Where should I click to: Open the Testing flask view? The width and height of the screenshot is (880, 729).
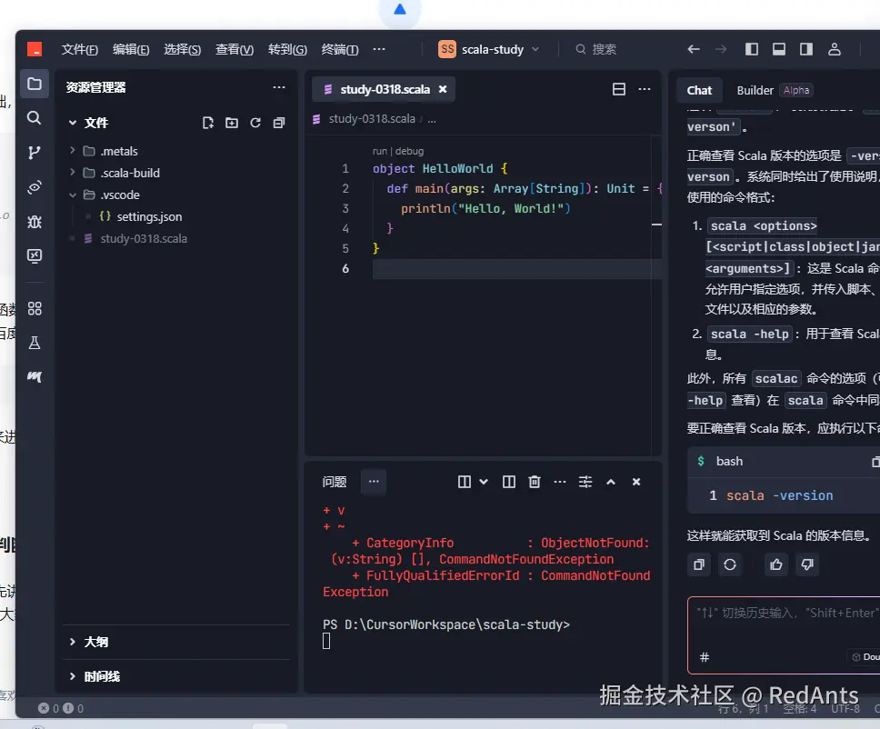pyautogui.click(x=35, y=342)
